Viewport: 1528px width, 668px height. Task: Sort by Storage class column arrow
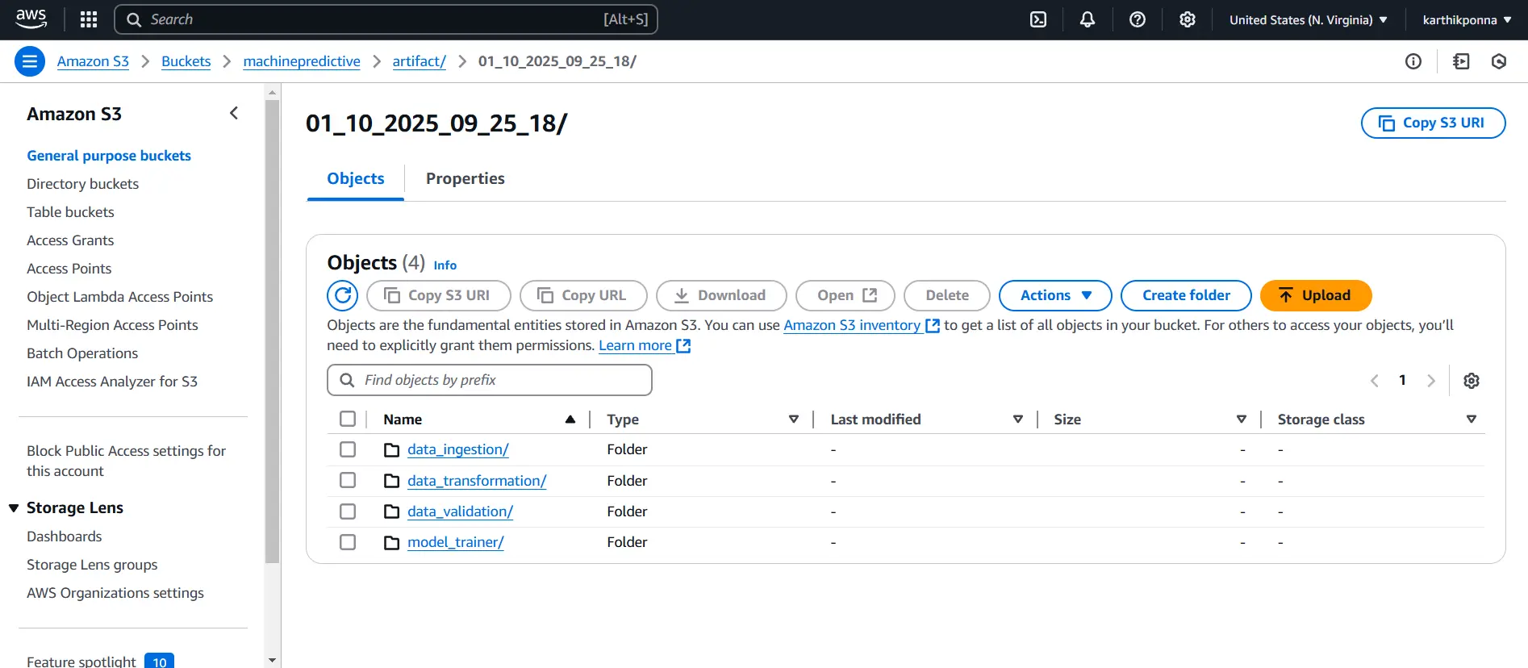tap(1472, 420)
